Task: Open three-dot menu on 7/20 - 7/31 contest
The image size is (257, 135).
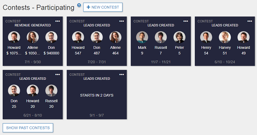Action: coord(121,21)
